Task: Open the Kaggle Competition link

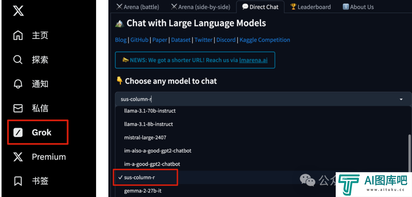Action: (x=265, y=40)
